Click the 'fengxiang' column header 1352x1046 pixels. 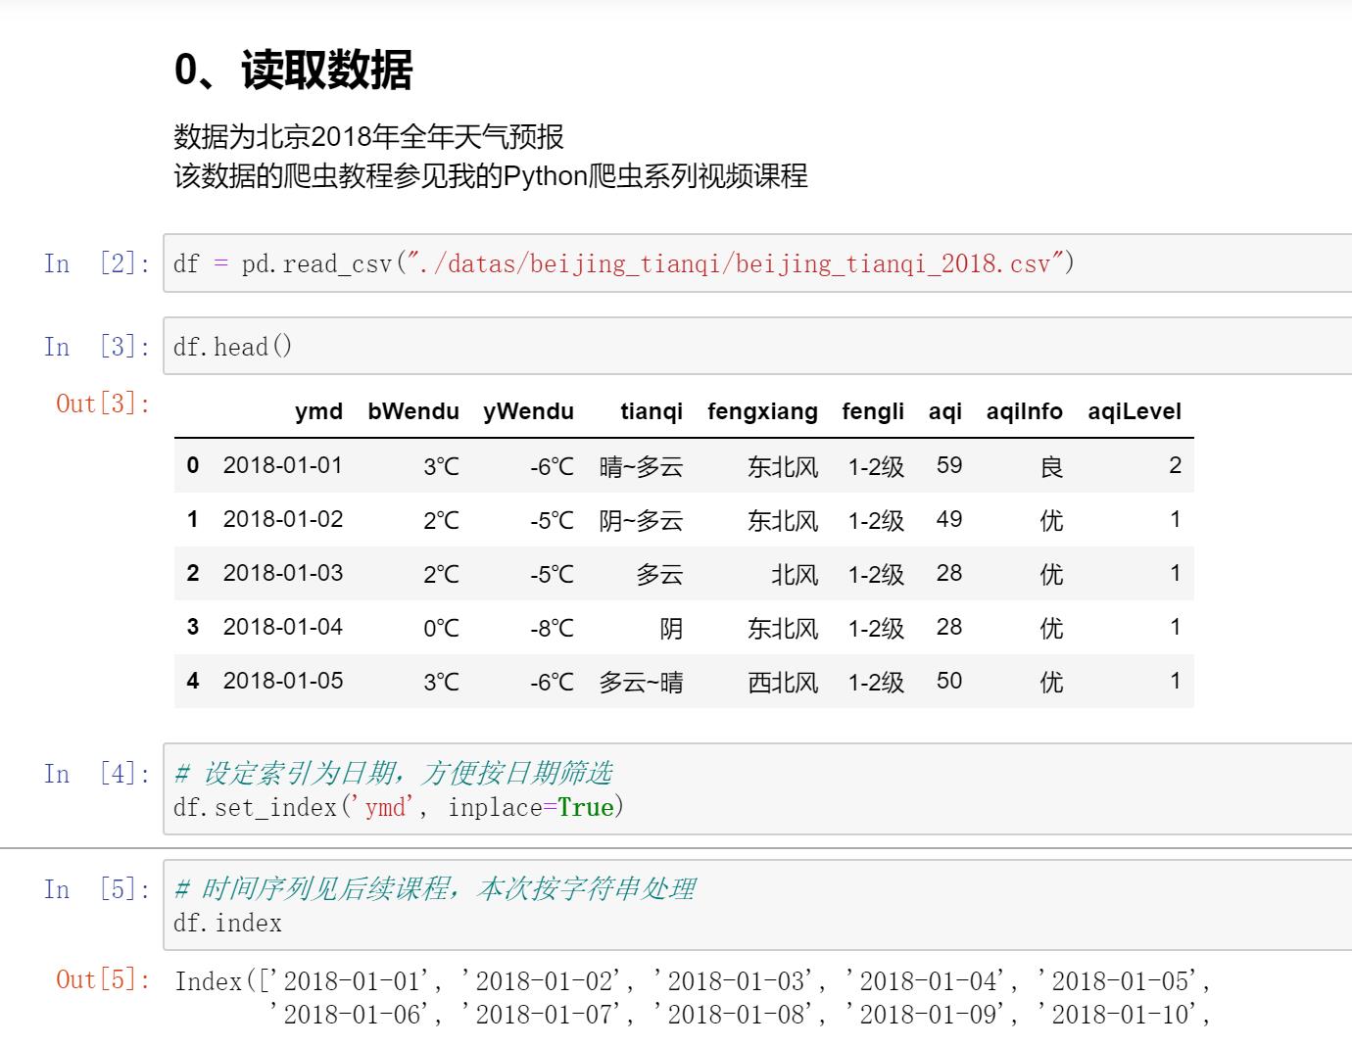(x=762, y=411)
